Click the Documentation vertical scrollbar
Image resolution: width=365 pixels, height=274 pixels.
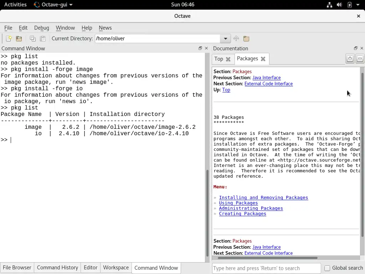click(x=362, y=155)
